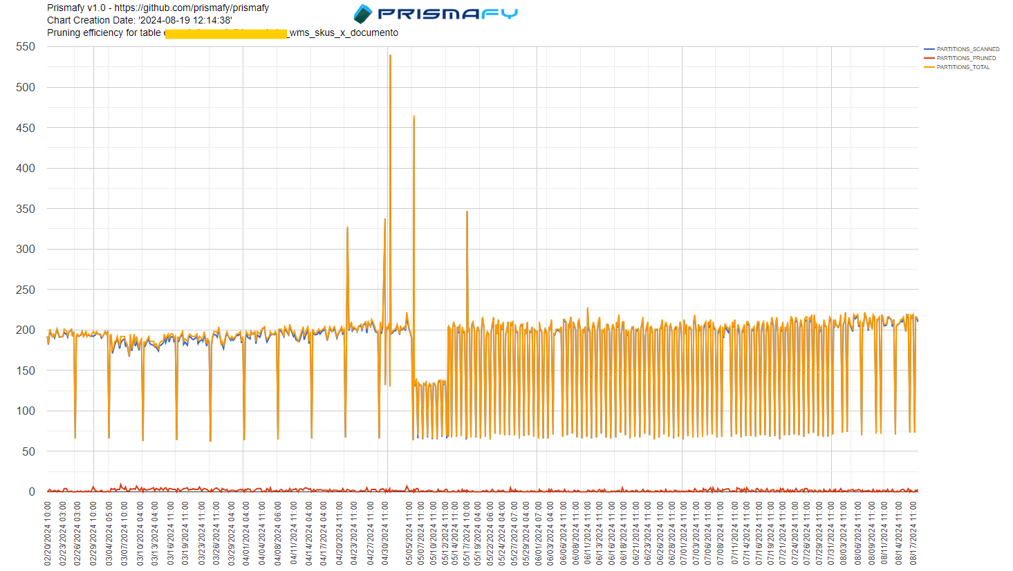Click x-axis label 05/10/2024 11:00
1013x571 pixels.
click(x=434, y=534)
